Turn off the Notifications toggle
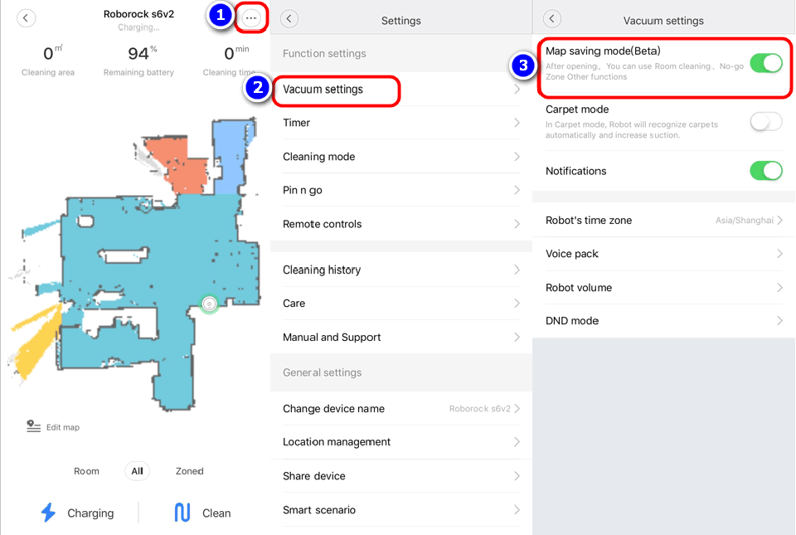This screenshot has height=535, width=796. click(765, 171)
